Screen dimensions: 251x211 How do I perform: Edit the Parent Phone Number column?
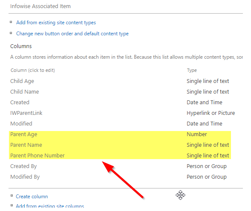pos(38,156)
